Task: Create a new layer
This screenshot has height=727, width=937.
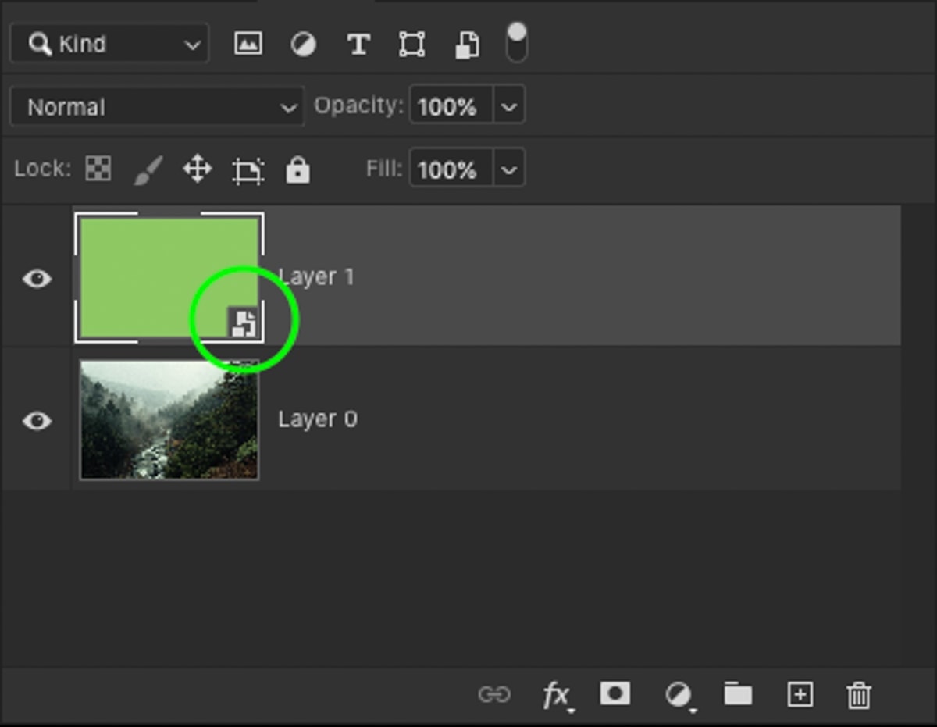Action: (x=800, y=694)
